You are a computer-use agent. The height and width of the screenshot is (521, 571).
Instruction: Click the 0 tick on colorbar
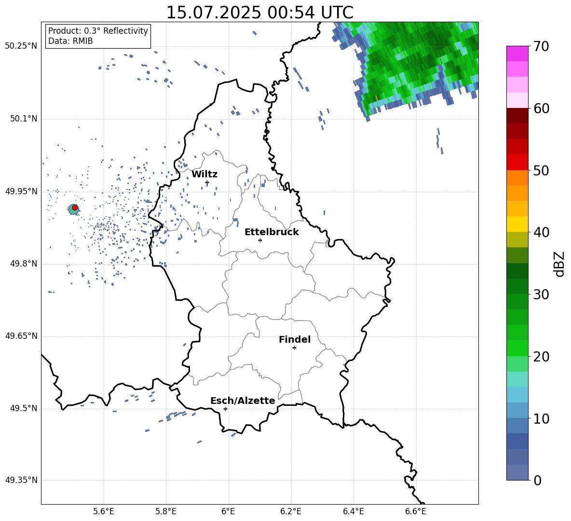tap(538, 480)
